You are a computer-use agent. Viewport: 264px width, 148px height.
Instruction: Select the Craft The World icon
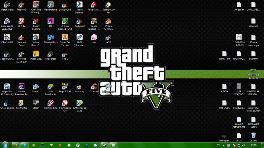tap(36, 7)
